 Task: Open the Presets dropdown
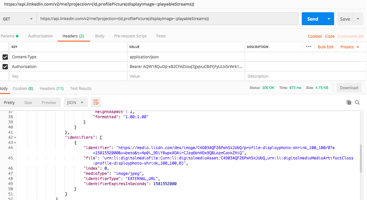[x=349, y=47]
